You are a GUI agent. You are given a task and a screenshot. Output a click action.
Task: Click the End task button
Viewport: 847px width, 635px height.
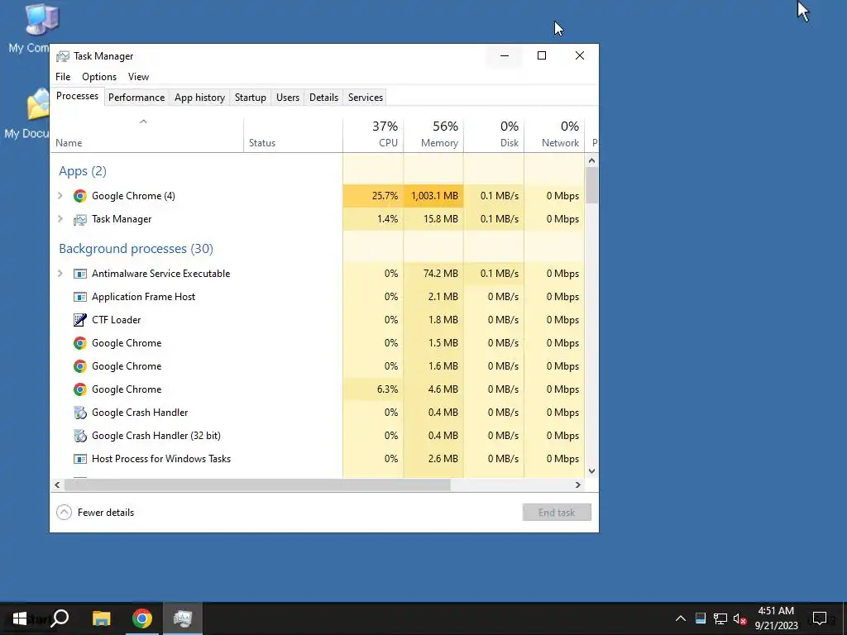pyautogui.click(x=557, y=513)
